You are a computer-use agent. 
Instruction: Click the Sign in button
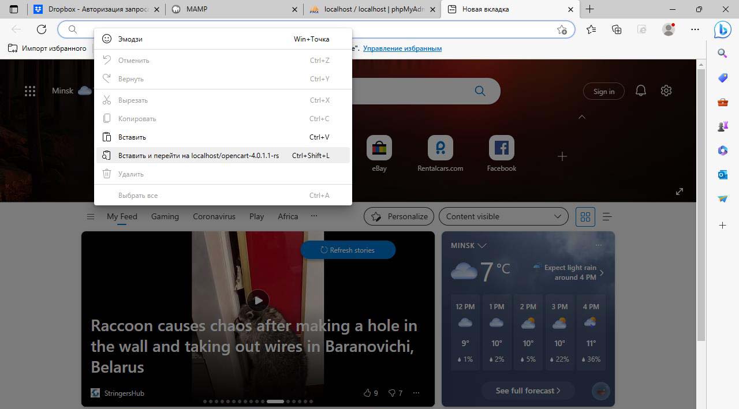[x=603, y=91]
